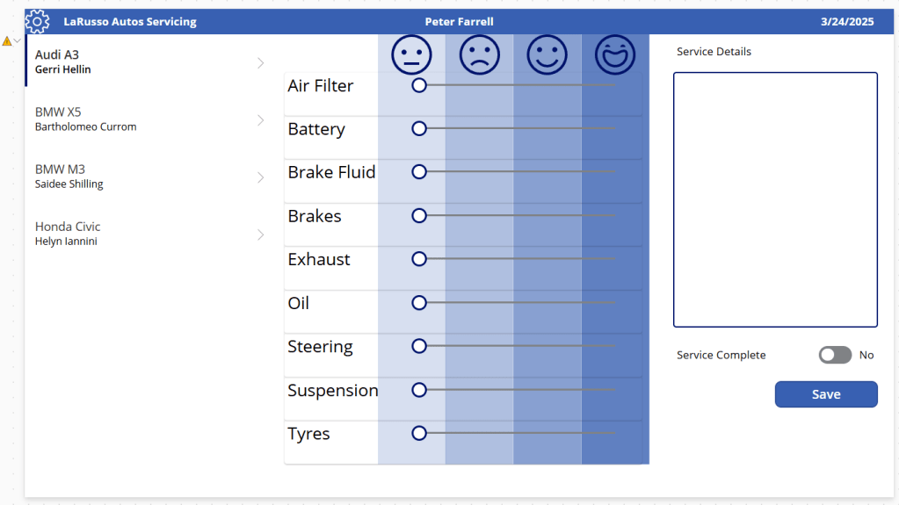
Task: Click the yellow warning triangle icon
Action: 7,41
